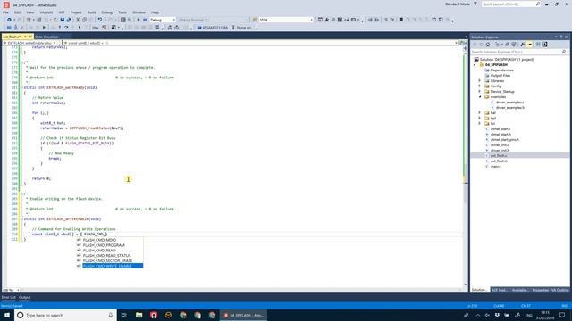This screenshot has width=572, height=321.
Task: Click the search magnifier in Solution Explorer search
Action: coord(563,52)
